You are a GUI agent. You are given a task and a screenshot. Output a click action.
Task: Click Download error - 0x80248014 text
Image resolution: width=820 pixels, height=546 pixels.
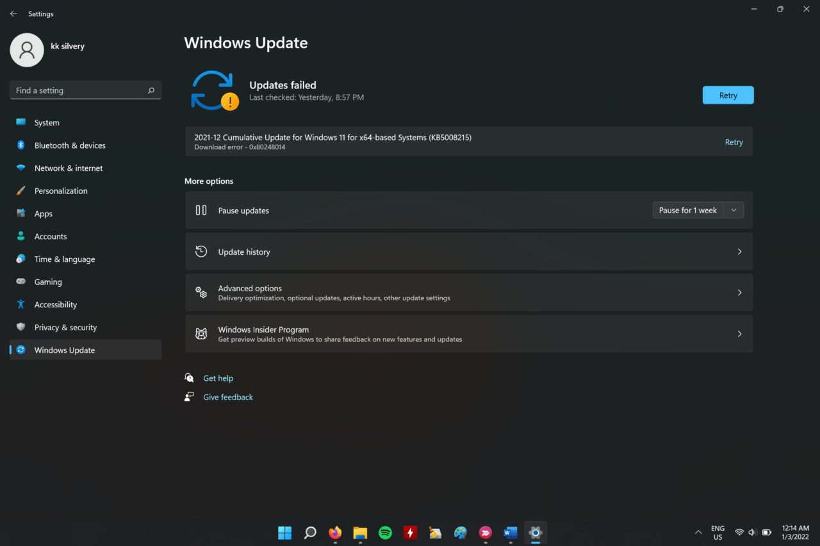(240, 147)
